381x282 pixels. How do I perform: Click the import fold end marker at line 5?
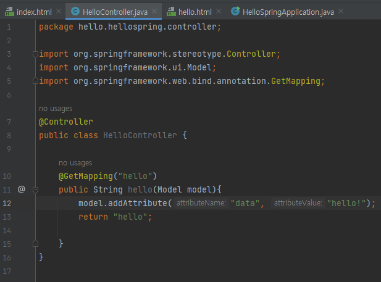(x=35, y=81)
